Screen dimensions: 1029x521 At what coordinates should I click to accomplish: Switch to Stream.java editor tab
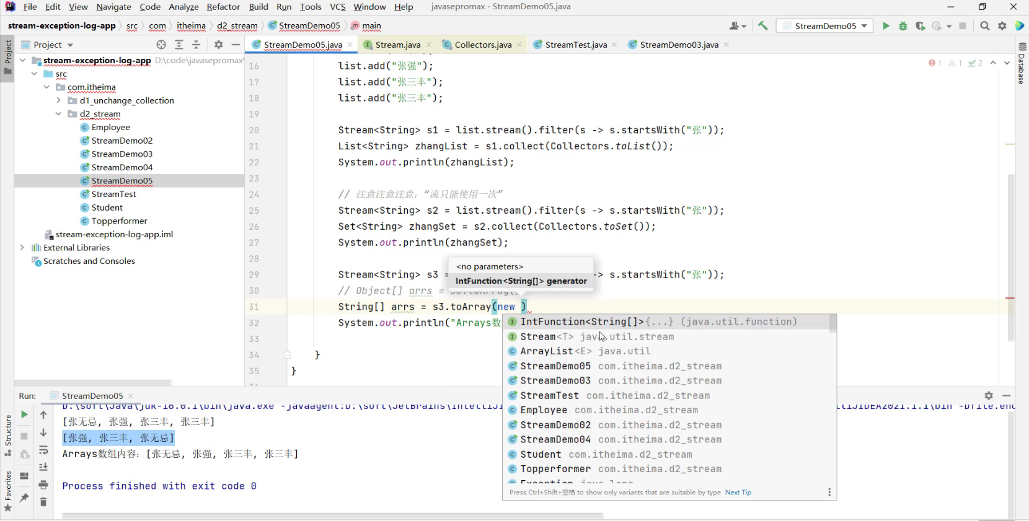(397, 45)
